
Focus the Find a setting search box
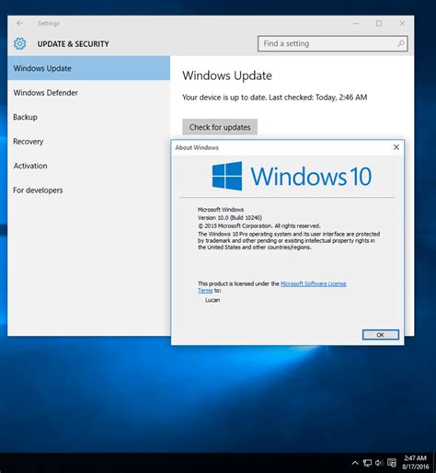[x=333, y=43]
